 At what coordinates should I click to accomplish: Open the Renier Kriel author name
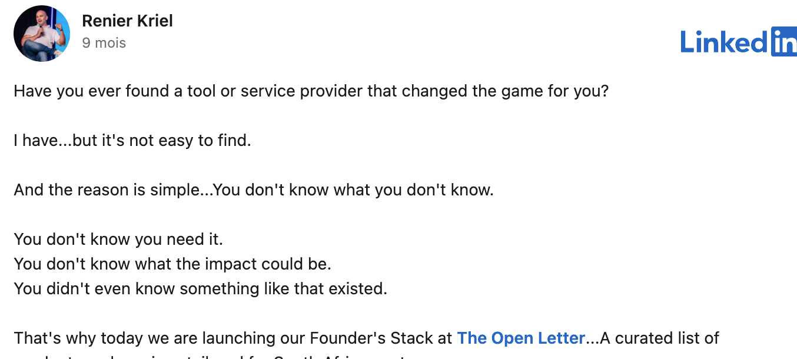pyautogui.click(x=127, y=21)
